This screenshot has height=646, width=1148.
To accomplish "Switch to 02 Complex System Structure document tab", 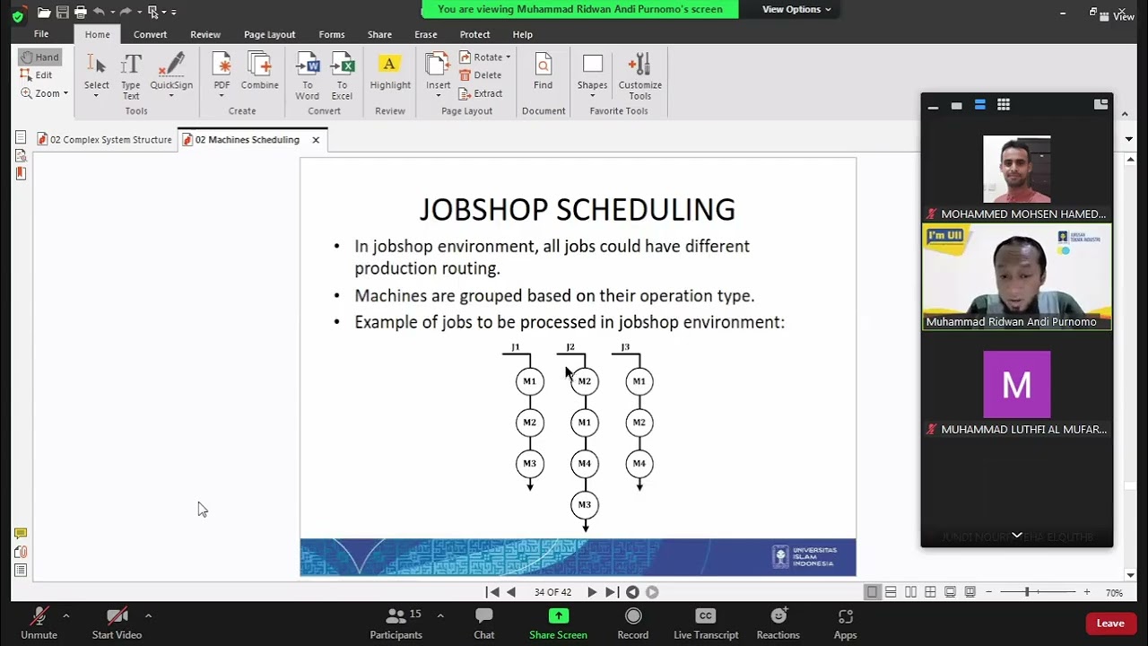I will pos(104,140).
